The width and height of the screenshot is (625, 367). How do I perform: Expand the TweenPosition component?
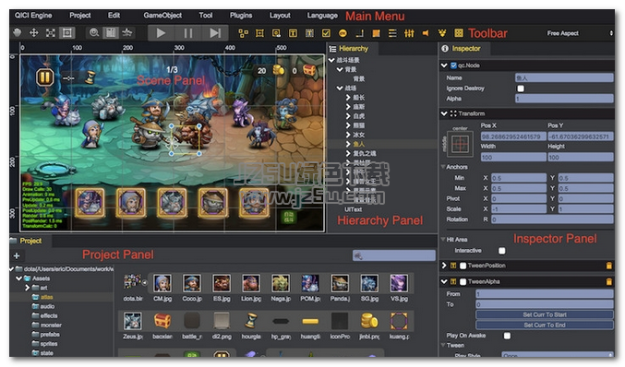point(444,265)
